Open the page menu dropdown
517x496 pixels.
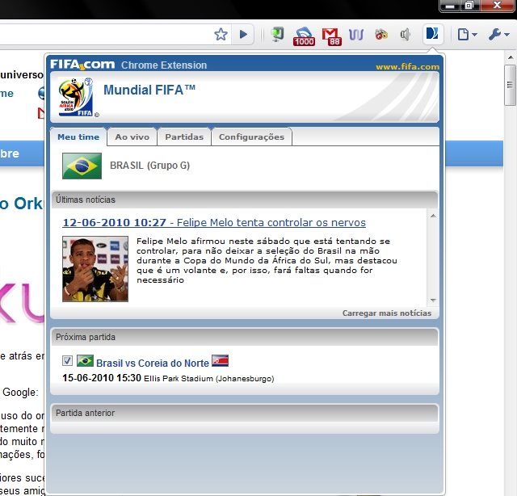click(467, 35)
